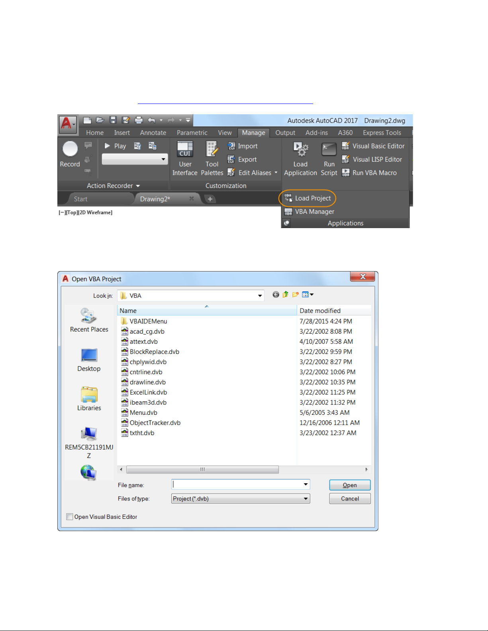Click the scroll right arrow in file list
The image size is (488, 631).
(366, 469)
